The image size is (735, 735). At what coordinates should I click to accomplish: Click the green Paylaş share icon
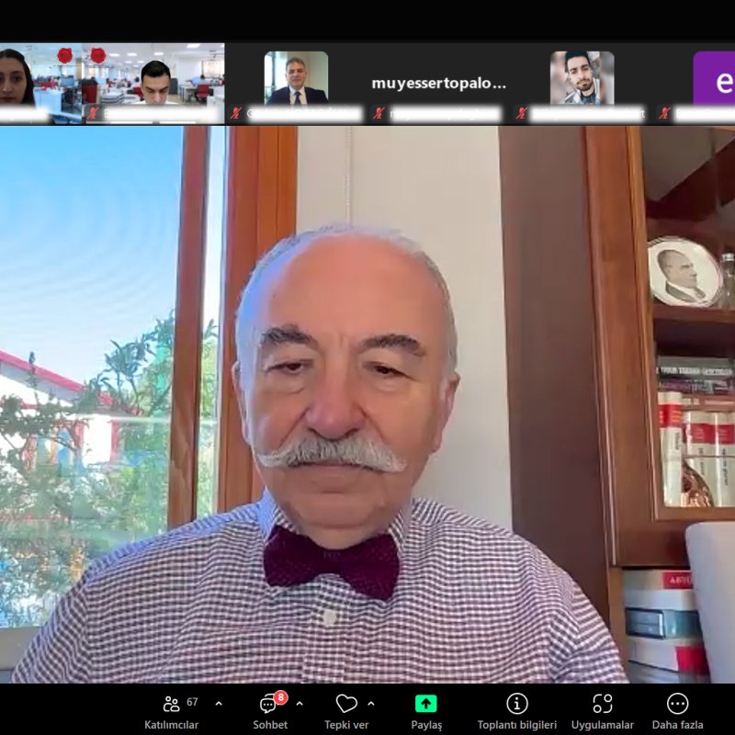click(426, 704)
